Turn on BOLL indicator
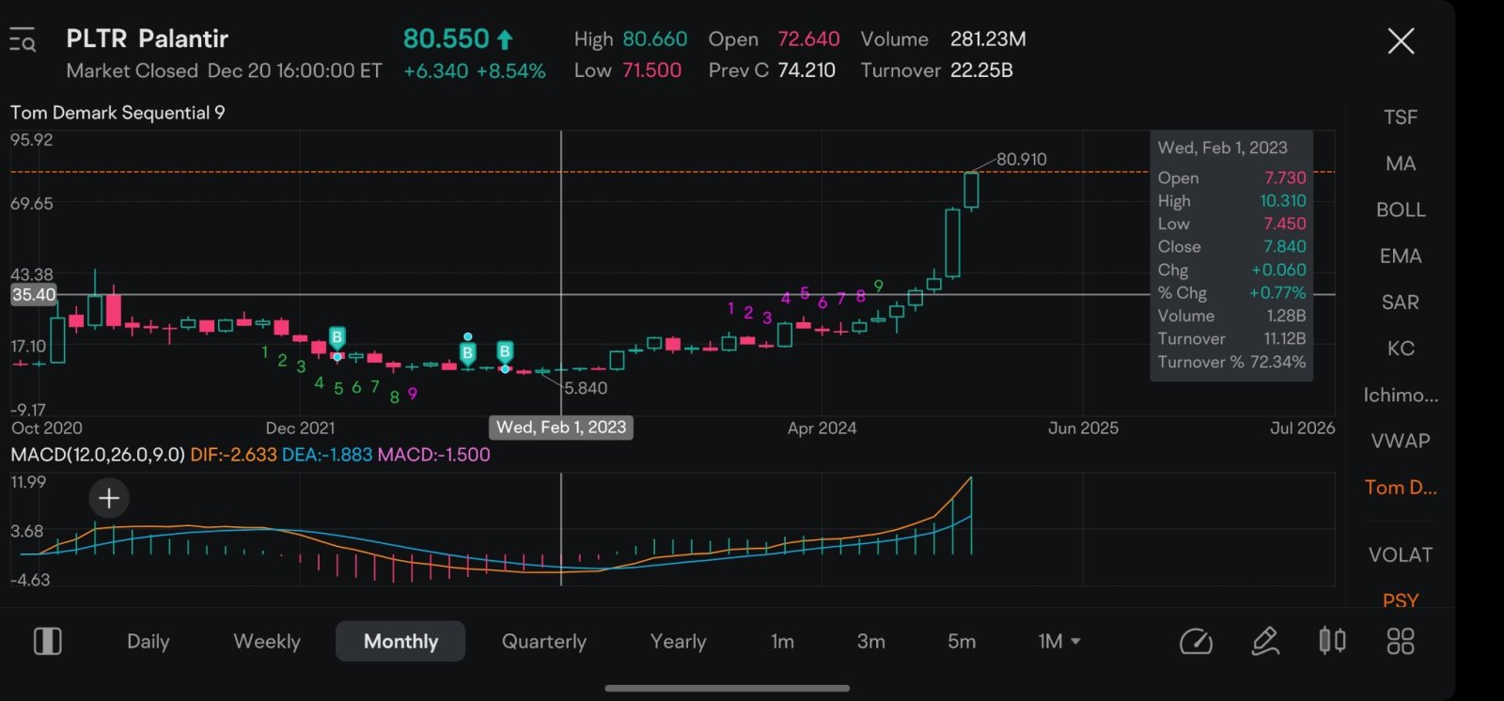Viewport: 1504px width, 701px height. 1400,210
